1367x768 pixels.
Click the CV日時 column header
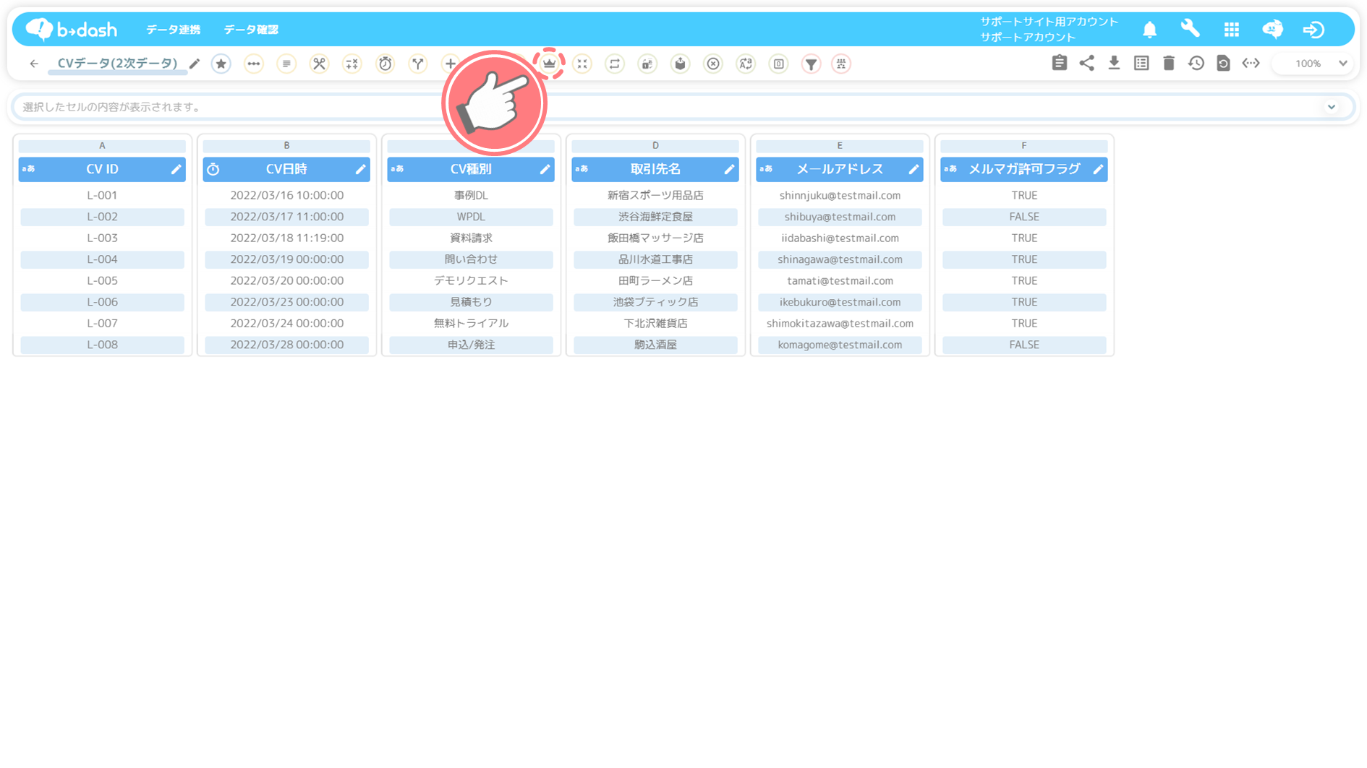[286, 169]
